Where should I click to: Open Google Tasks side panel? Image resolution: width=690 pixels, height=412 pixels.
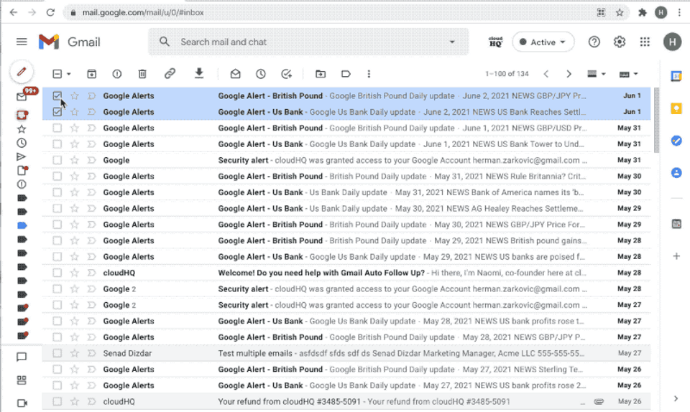pyautogui.click(x=676, y=141)
